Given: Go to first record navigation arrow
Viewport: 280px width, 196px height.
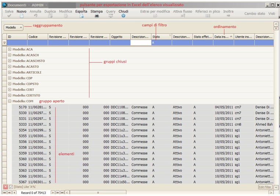Looking at the screenshot, I should point(5,192).
